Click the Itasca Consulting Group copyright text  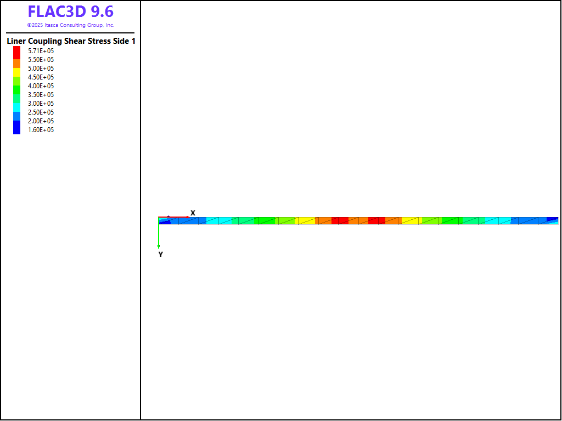tap(71, 25)
